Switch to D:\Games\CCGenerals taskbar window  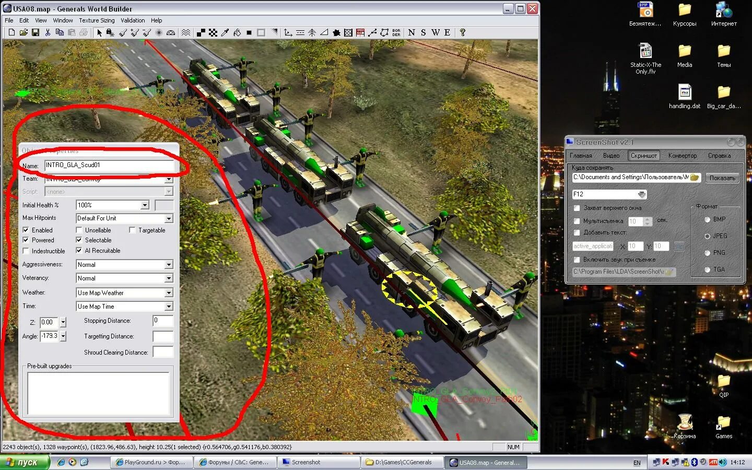point(402,462)
